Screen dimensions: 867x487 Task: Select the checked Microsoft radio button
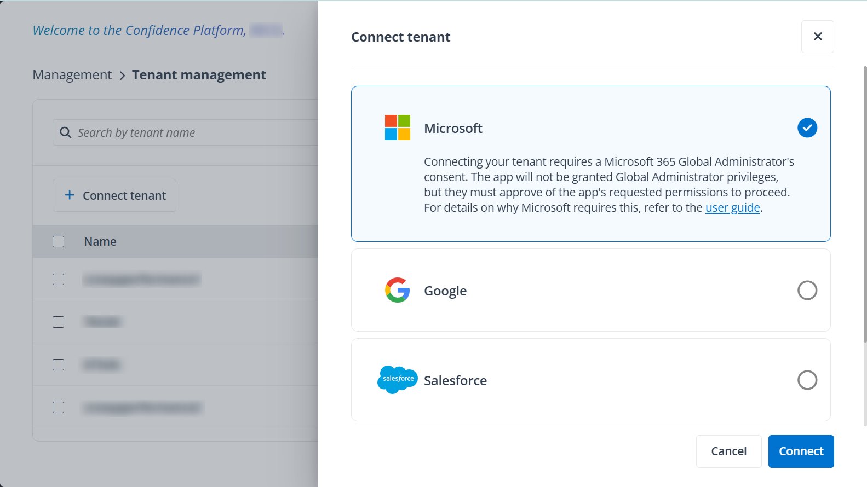click(807, 128)
